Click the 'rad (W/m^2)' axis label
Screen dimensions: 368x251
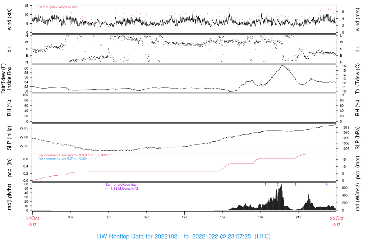click(x=358, y=197)
